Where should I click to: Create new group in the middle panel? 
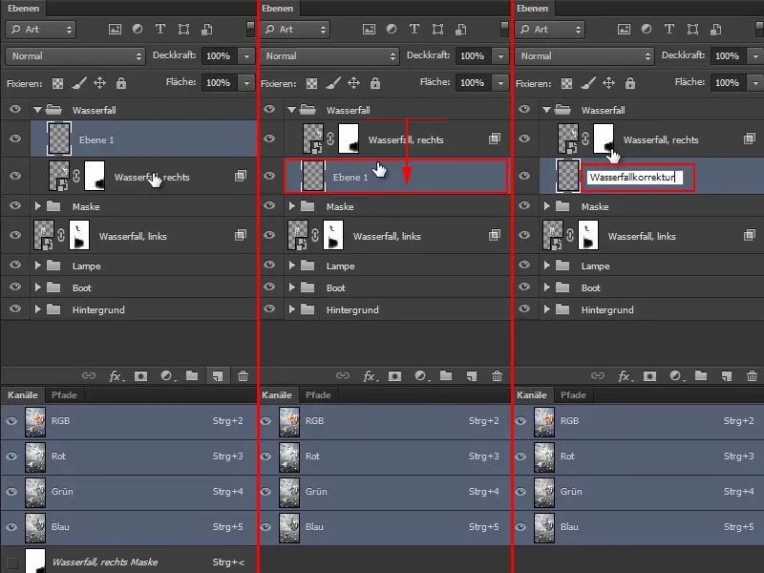pos(446,375)
